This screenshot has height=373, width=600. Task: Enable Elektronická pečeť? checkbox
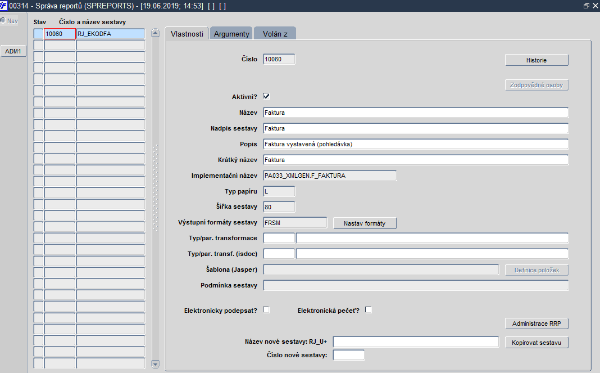(x=368, y=310)
